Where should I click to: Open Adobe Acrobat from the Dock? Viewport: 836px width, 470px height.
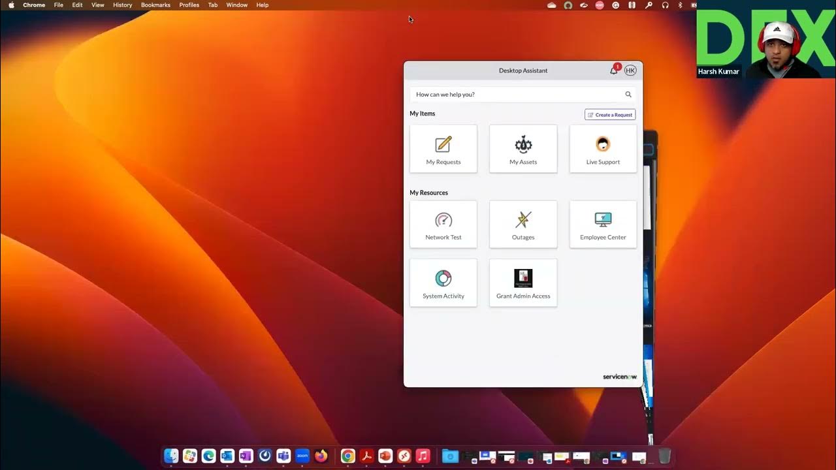coord(367,456)
